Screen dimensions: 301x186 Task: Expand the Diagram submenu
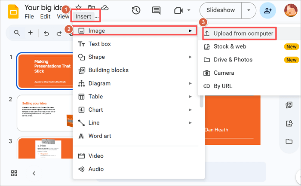click(135, 83)
